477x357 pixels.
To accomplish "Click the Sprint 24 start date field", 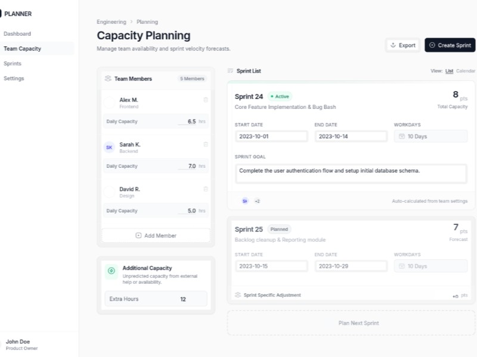I will (271, 136).
